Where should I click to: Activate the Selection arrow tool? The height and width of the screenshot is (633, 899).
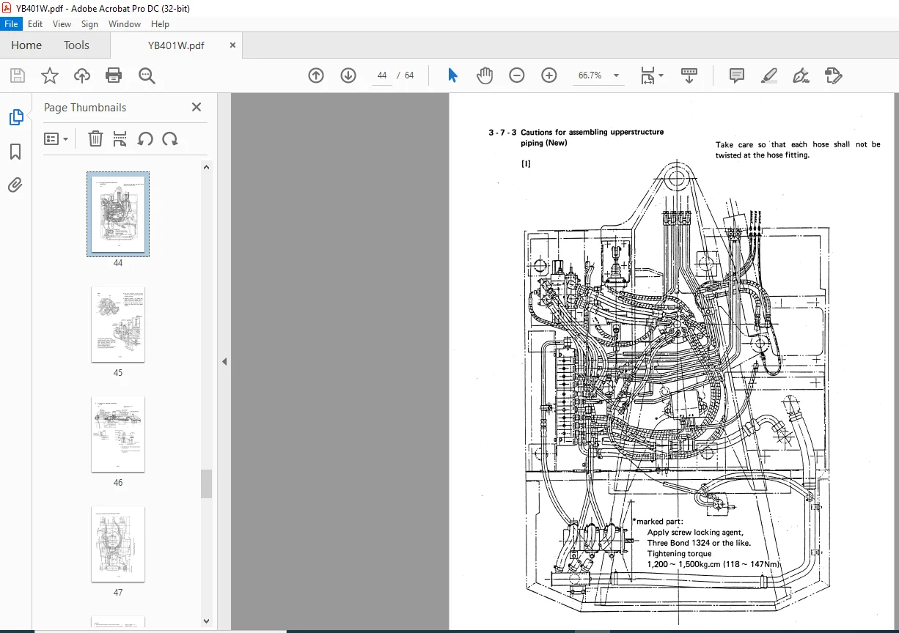[x=452, y=75]
